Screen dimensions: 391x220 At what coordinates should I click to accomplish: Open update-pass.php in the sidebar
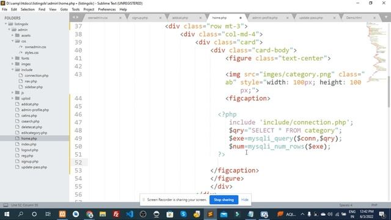coord(34,167)
